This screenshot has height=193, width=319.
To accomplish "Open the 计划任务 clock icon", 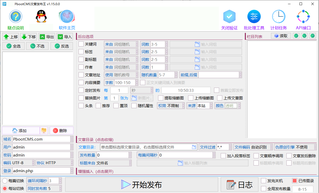I will point(279,16).
